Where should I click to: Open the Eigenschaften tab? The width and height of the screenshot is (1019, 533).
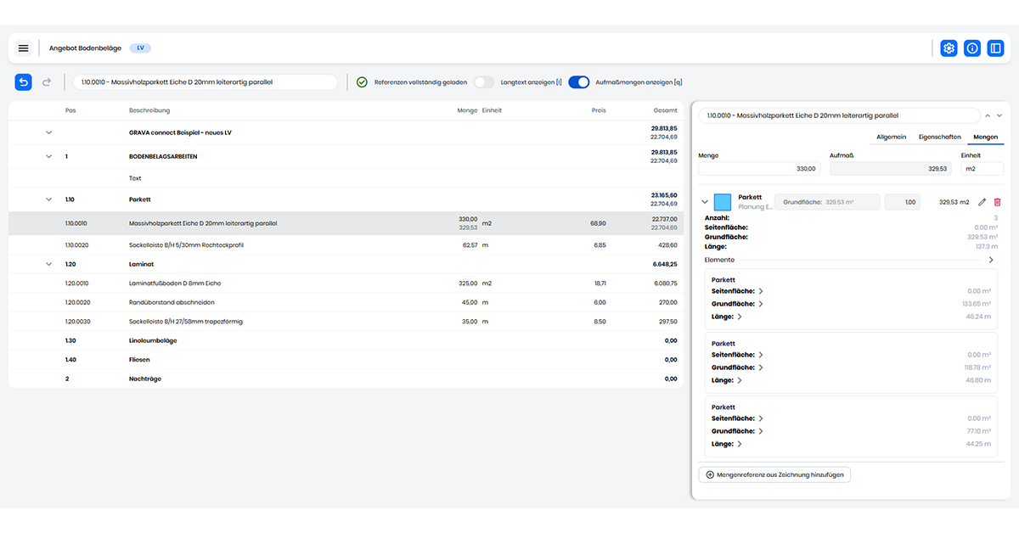(x=939, y=137)
